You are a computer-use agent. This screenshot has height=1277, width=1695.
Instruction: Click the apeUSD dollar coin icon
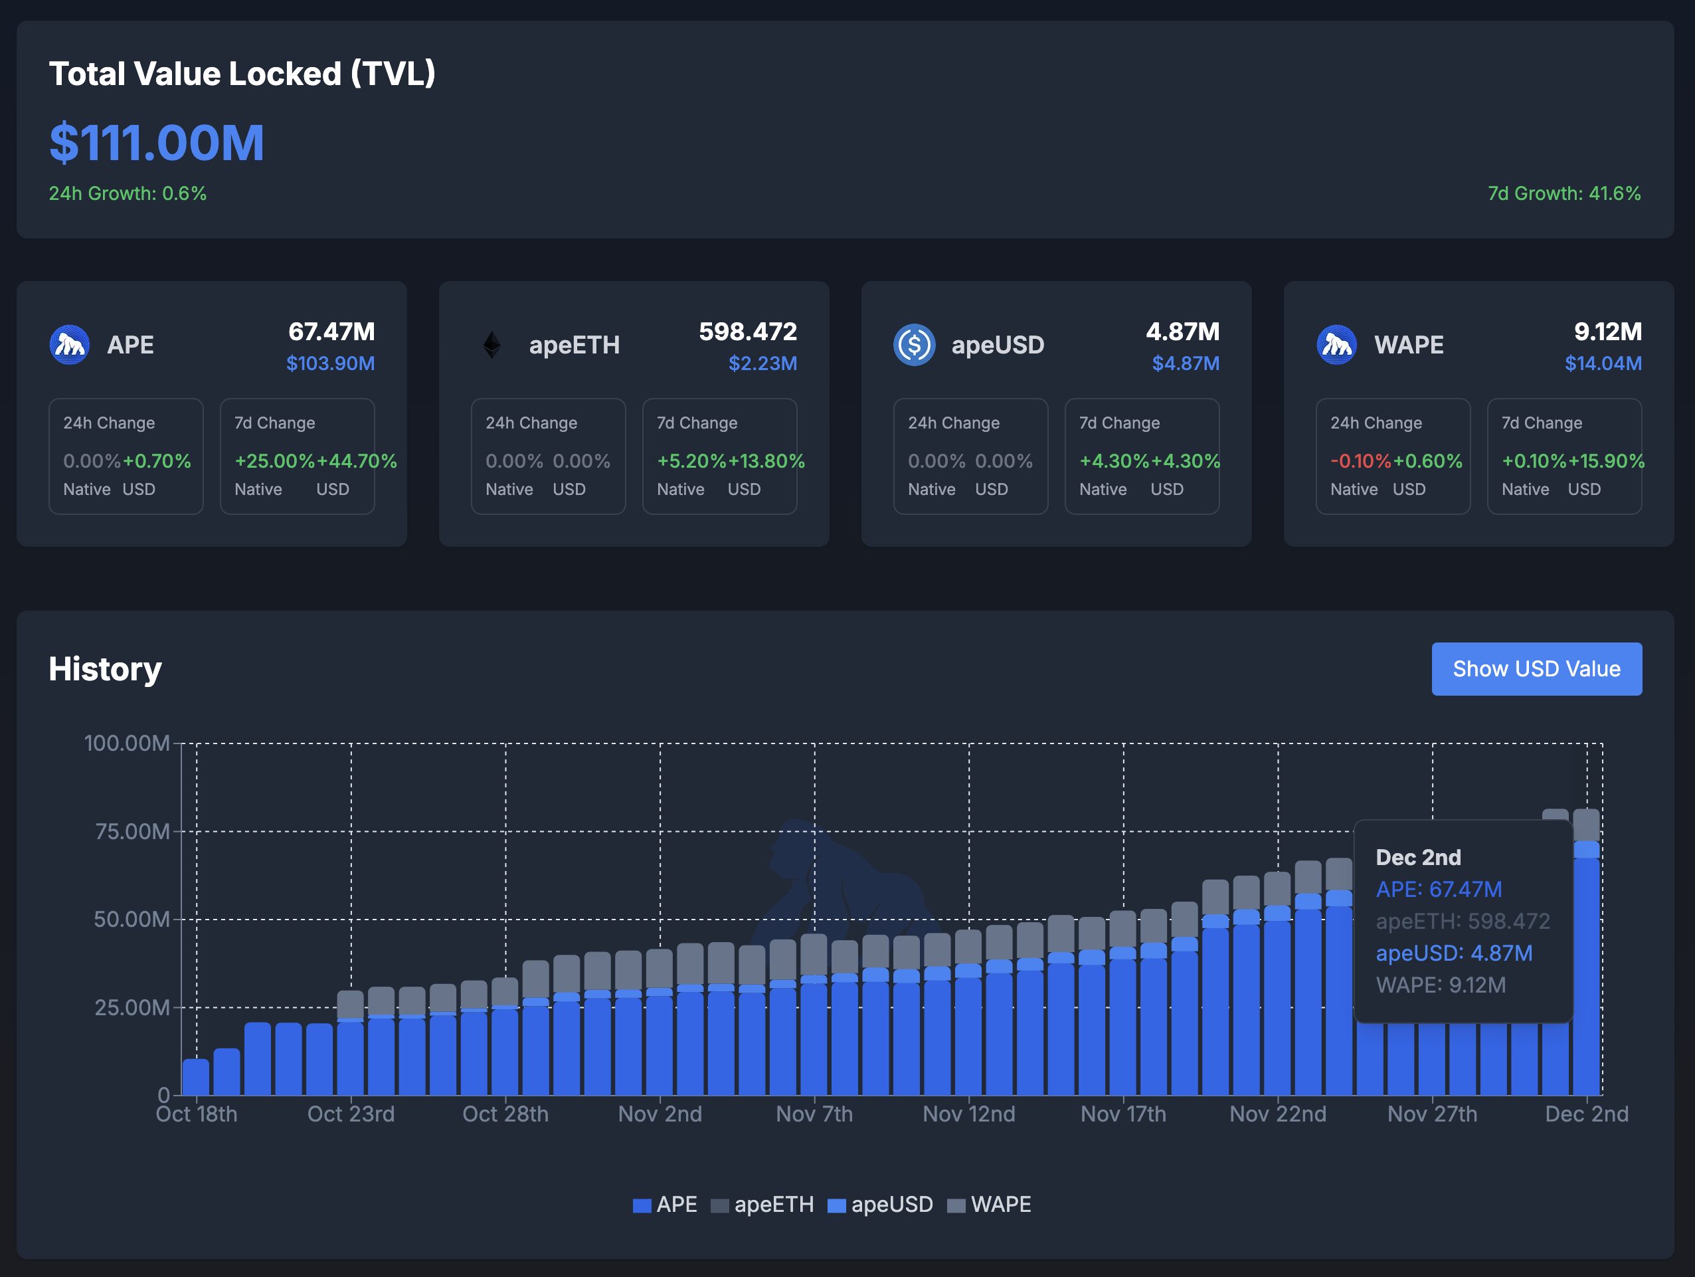[x=914, y=345]
